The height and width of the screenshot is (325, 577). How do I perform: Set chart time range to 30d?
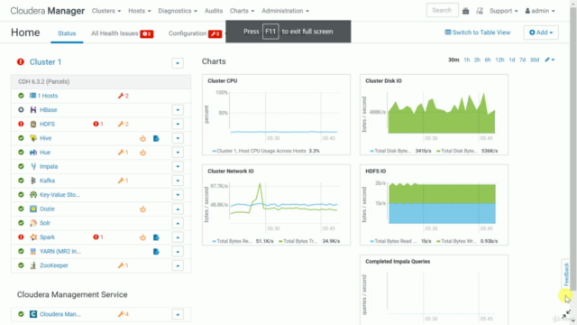[x=535, y=60]
